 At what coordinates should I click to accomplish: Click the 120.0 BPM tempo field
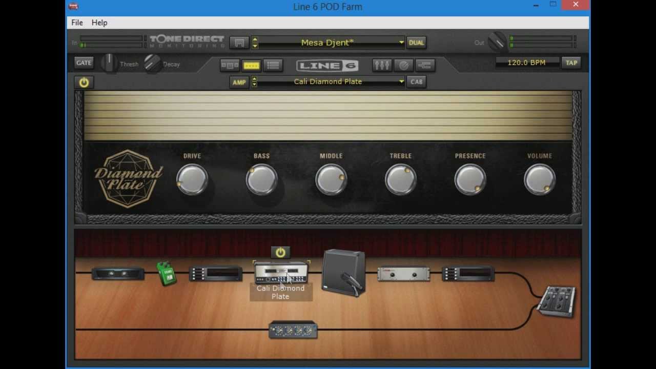pyautogui.click(x=526, y=63)
